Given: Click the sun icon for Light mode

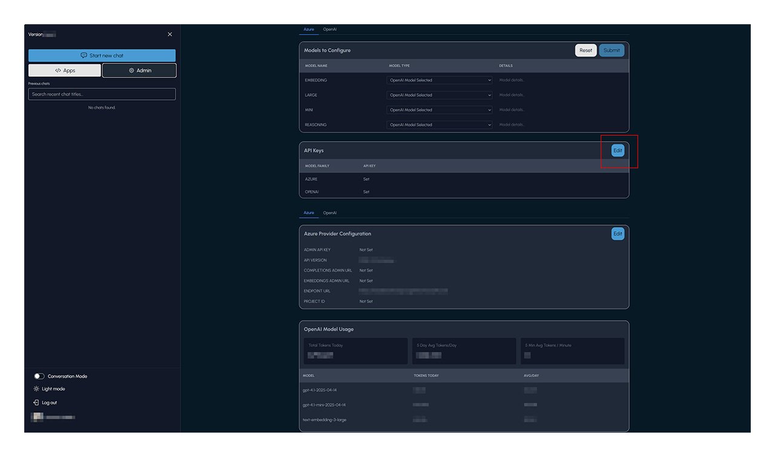Looking at the screenshot, I should coord(36,389).
